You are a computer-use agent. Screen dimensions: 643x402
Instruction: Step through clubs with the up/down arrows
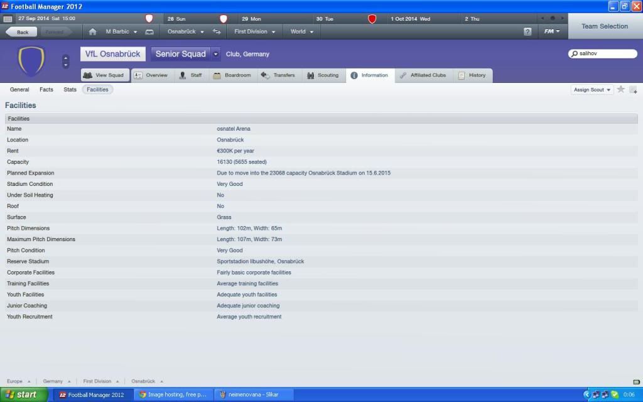65,62
